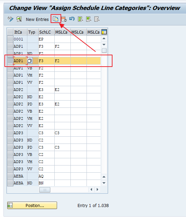Open the search help for Typ field
The image size is (186, 217).
[x=30, y=61]
